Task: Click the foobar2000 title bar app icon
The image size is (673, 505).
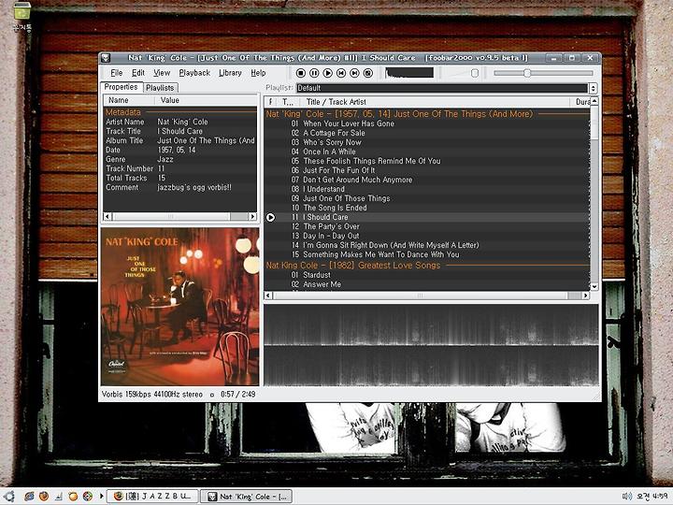Action: click(106, 58)
